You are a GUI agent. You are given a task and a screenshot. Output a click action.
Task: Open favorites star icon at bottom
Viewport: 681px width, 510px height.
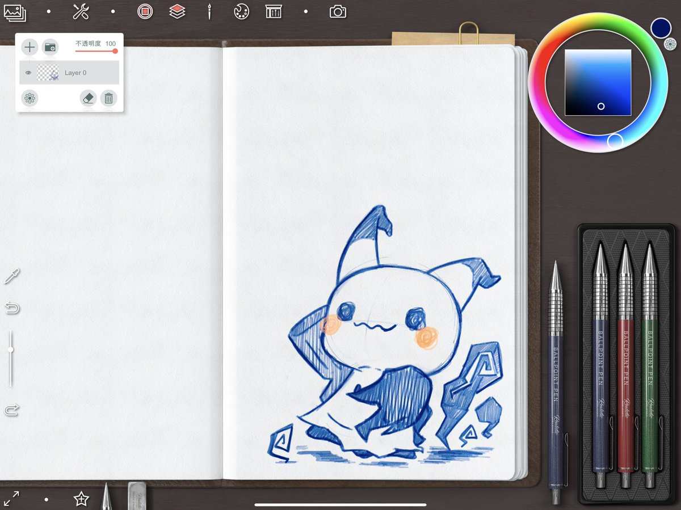81,499
